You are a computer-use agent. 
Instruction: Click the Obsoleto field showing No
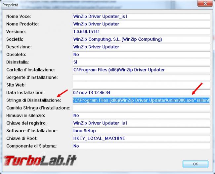141,55
